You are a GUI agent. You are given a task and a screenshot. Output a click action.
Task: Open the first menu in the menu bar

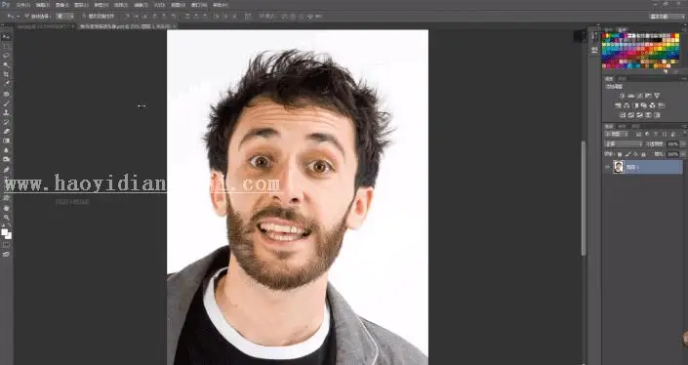pyautogui.click(x=23, y=5)
